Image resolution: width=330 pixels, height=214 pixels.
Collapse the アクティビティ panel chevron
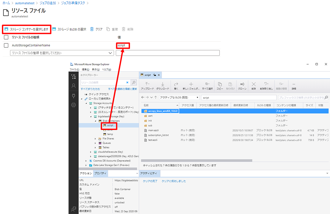click(x=327, y=173)
